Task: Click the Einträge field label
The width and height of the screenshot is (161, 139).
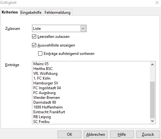Action: coord(12,65)
